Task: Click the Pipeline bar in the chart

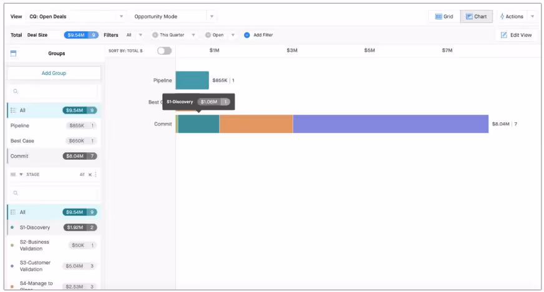Action: click(x=192, y=80)
